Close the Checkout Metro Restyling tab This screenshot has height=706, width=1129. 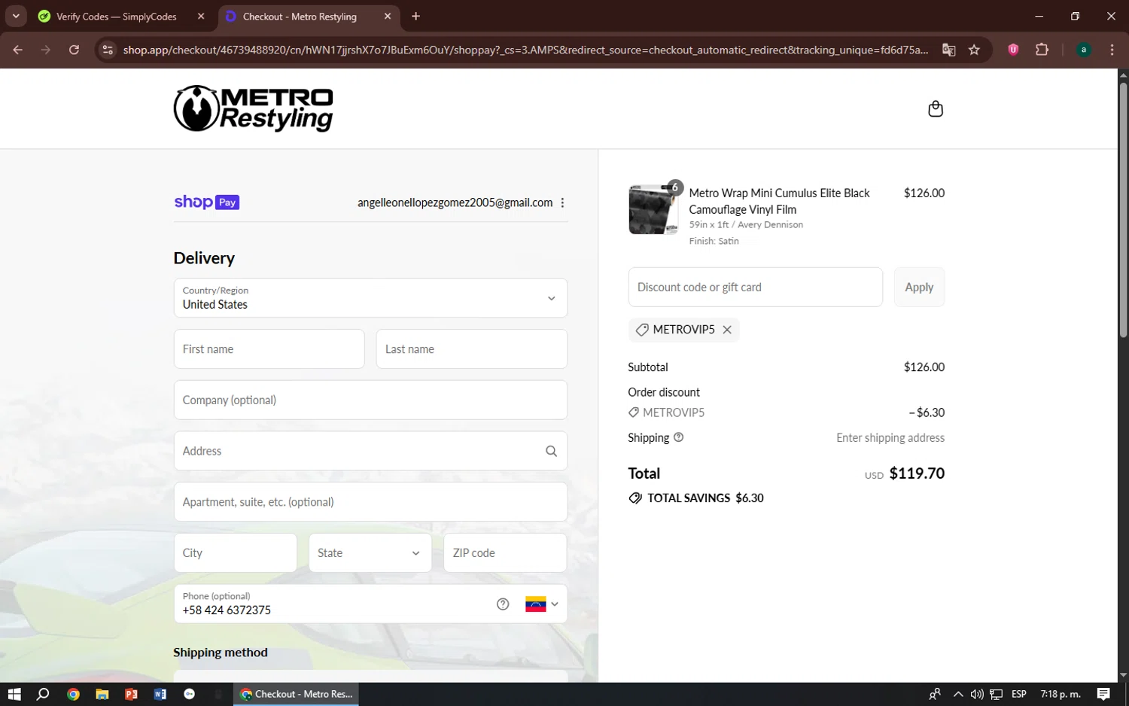tap(388, 16)
